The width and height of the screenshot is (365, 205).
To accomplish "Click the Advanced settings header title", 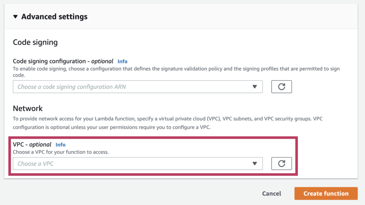I will coord(54,17).
